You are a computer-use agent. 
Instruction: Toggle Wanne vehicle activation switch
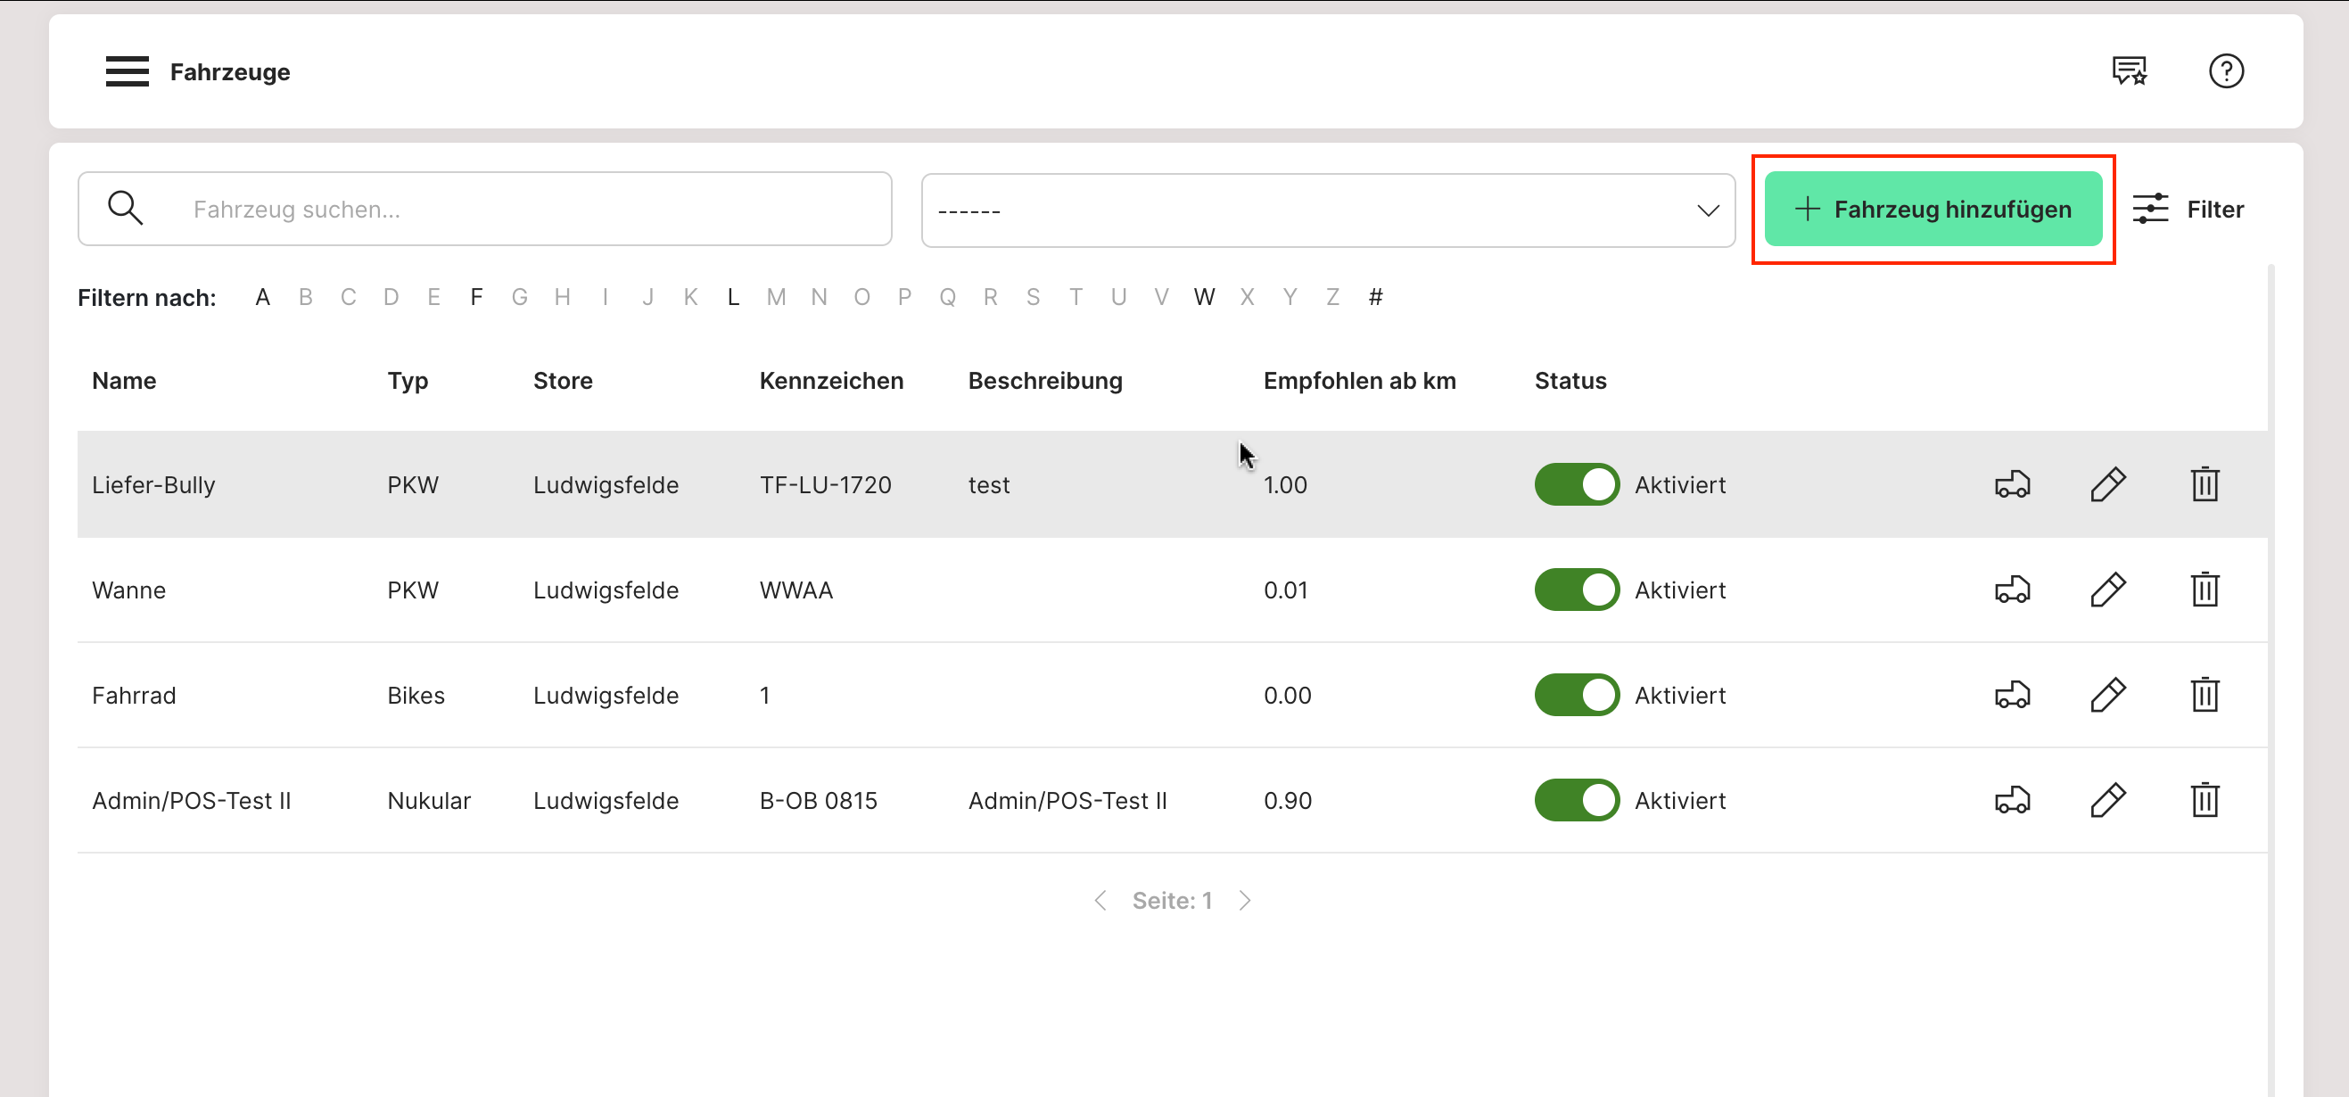(1576, 590)
